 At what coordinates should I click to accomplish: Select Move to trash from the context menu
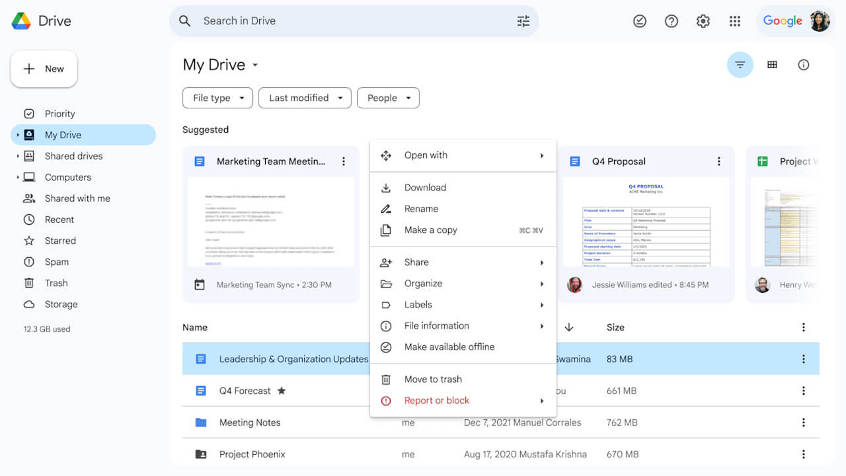pos(433,379)
